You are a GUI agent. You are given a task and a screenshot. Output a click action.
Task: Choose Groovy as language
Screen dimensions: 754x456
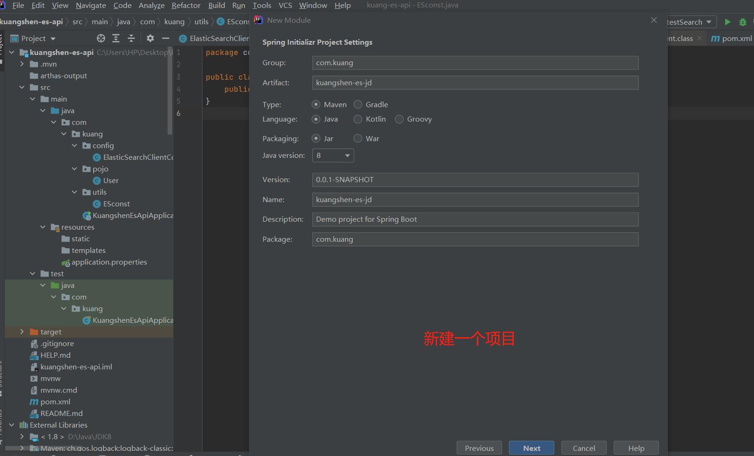pos(399,119)
